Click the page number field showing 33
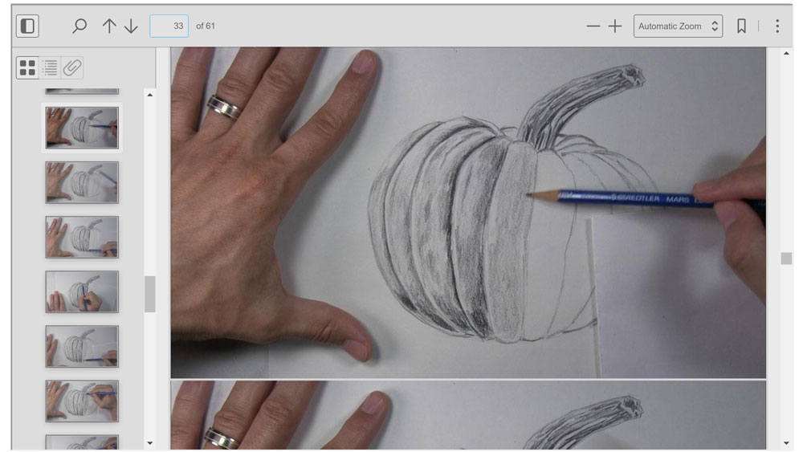Viewport: 803px width, 452px height. (169, 26)
